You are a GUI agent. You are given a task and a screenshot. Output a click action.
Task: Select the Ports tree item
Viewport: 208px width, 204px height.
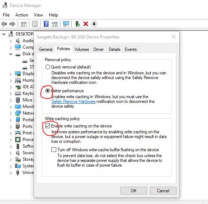click(x=27, y=126)
